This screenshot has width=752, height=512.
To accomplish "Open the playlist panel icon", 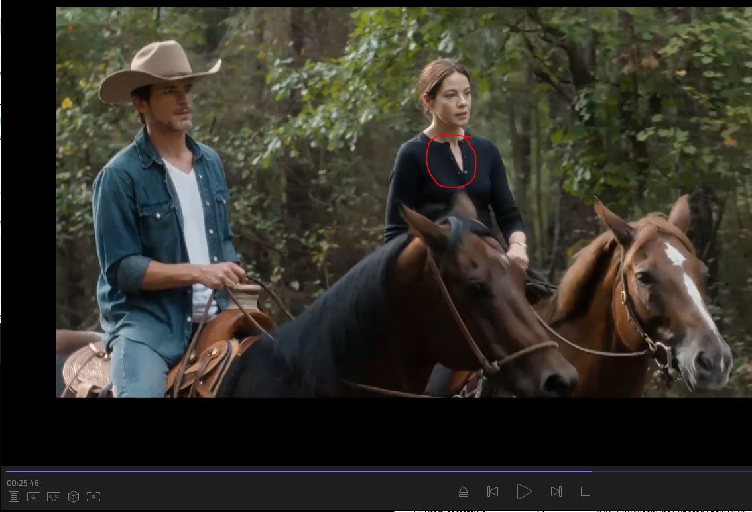I will point(14,496).
